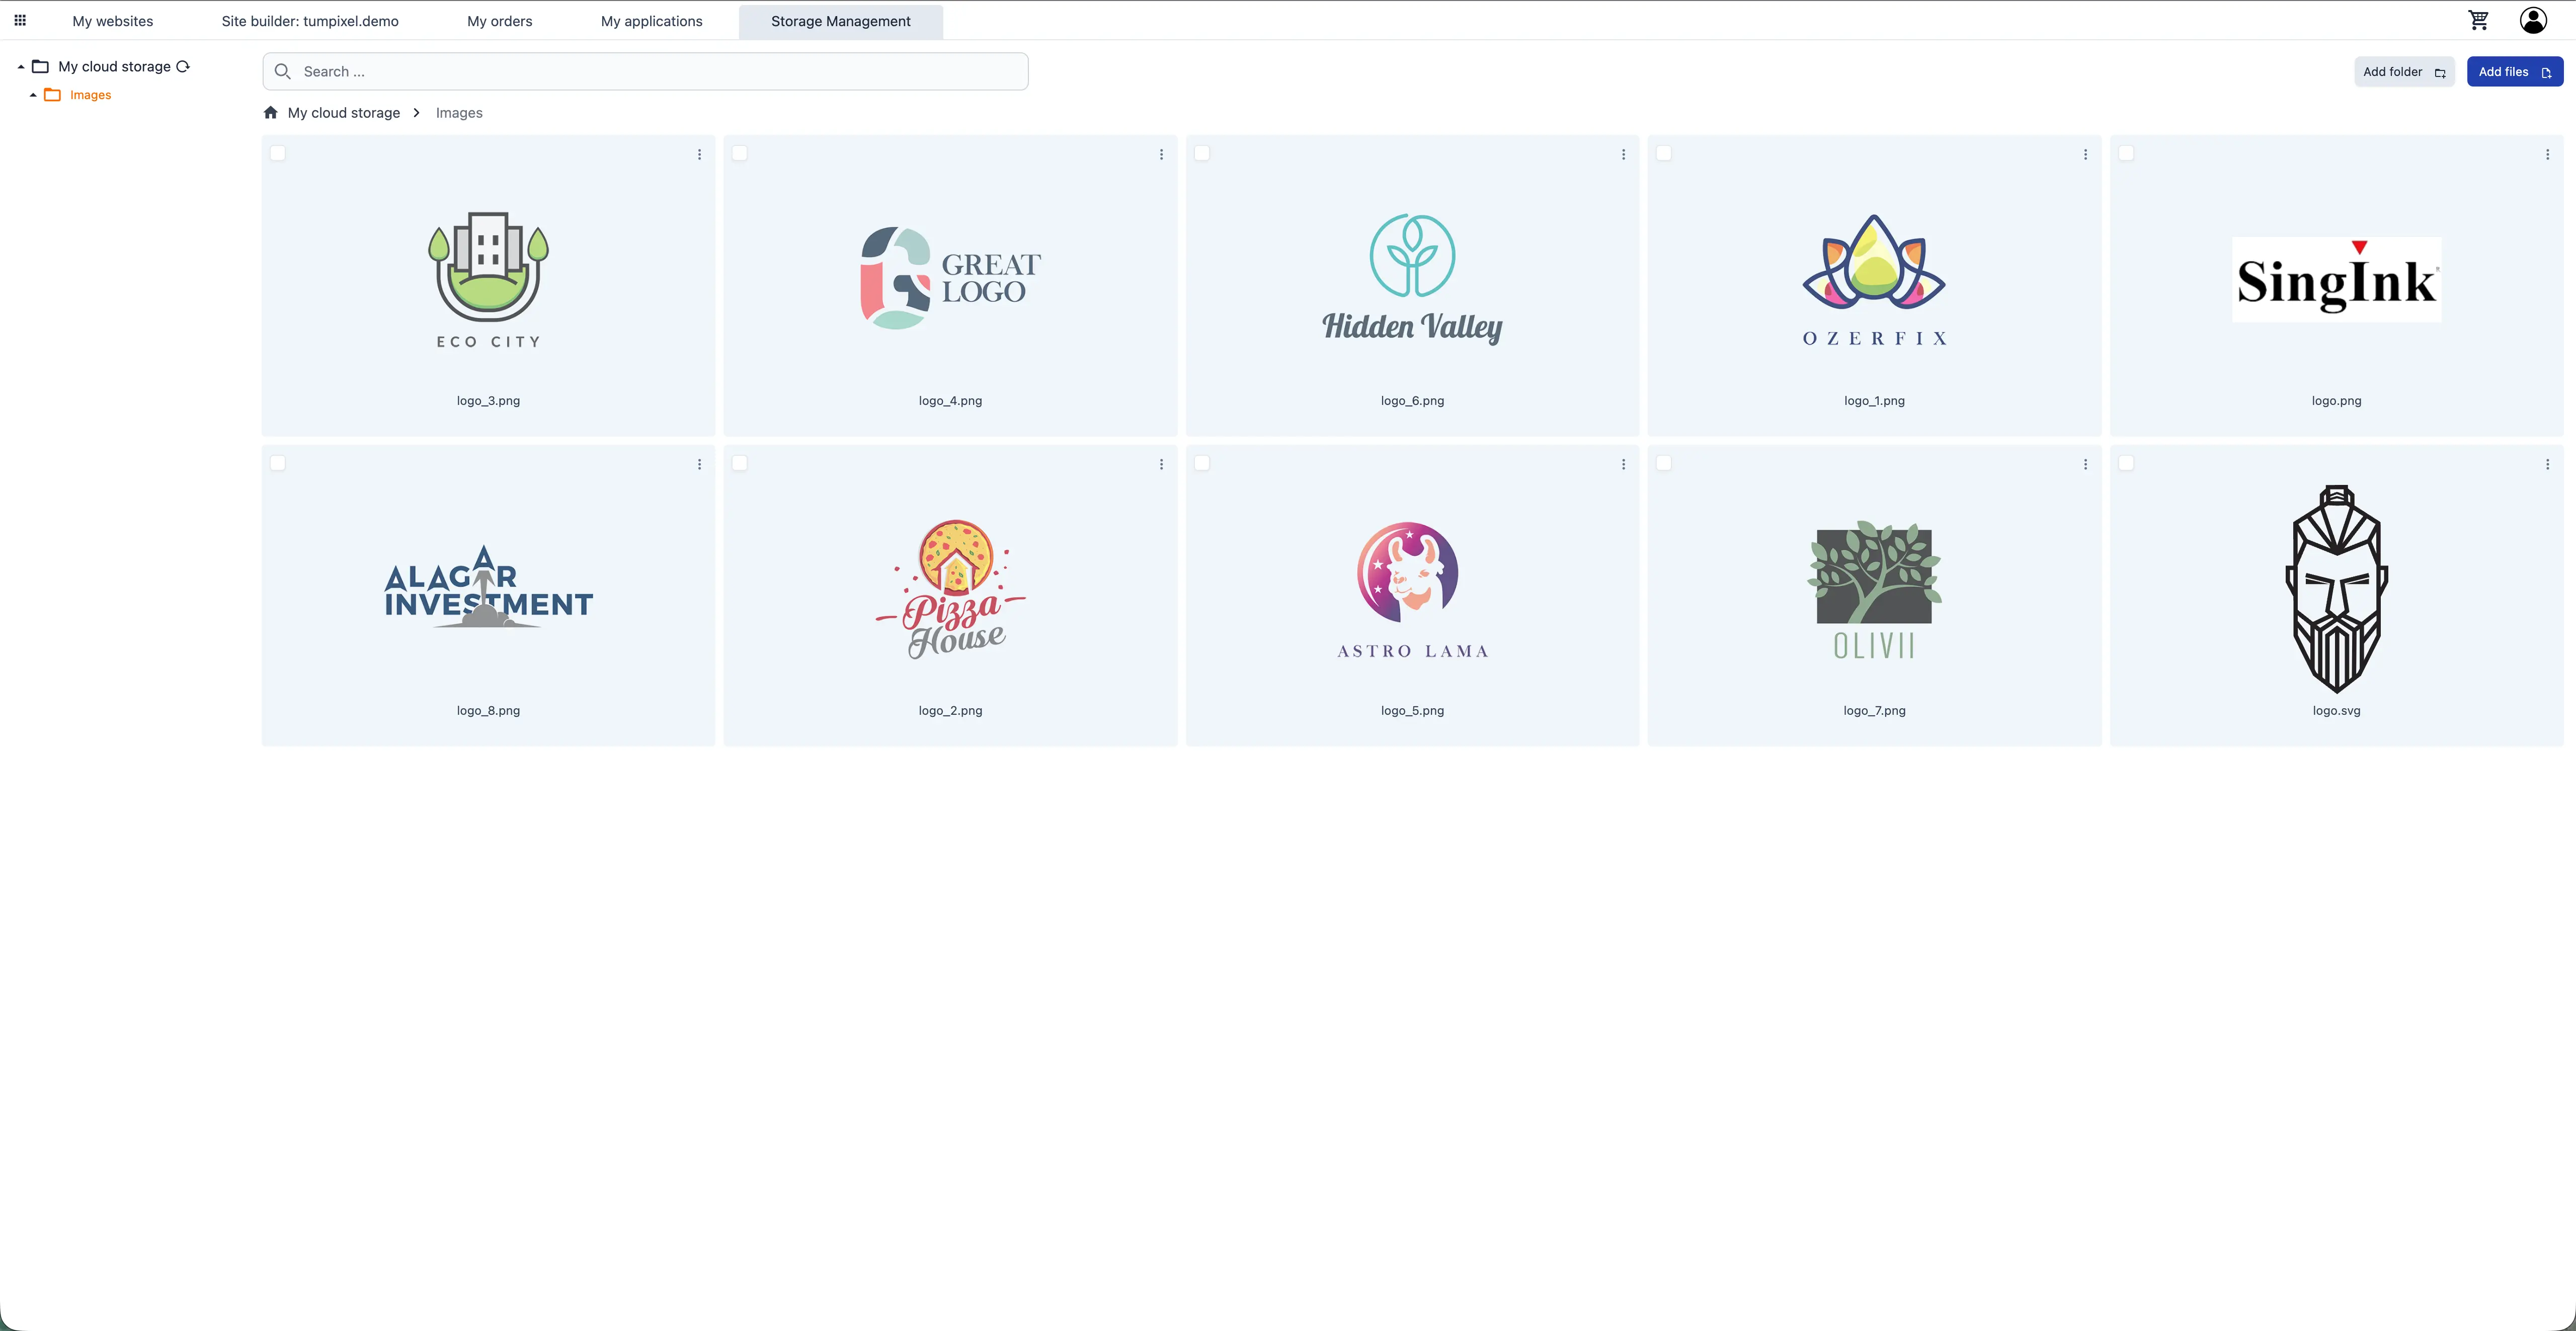Select the checkbox on logo_7.png

[1665, 463]
